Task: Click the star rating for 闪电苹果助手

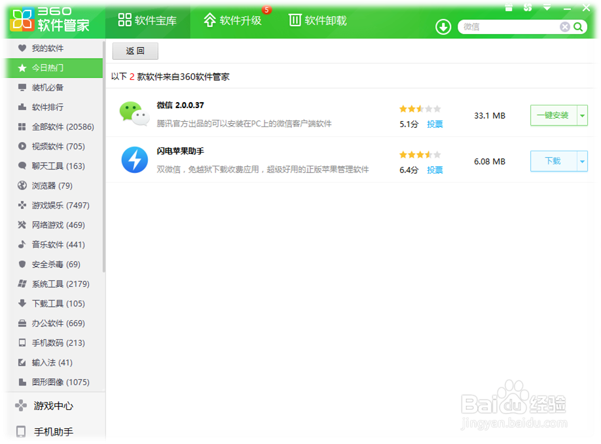Action: pos(420,155)
